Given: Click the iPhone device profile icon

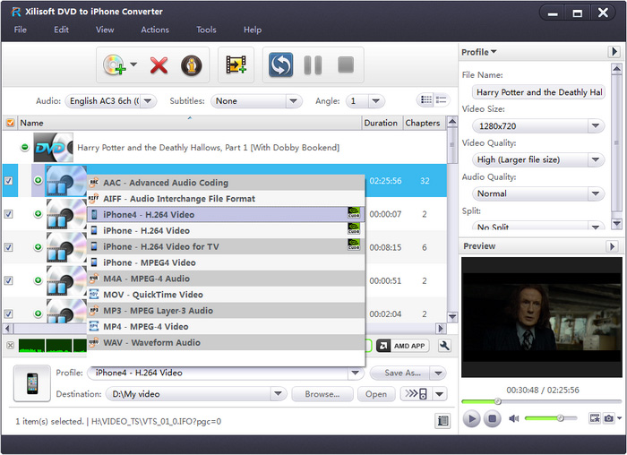Looking at the screenshot, I should point(32,383).
